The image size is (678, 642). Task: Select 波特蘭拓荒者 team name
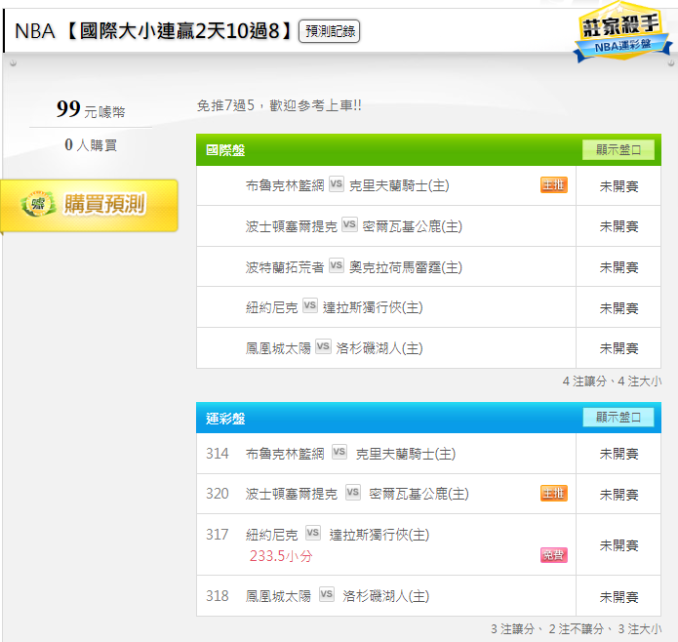(285, 267)
